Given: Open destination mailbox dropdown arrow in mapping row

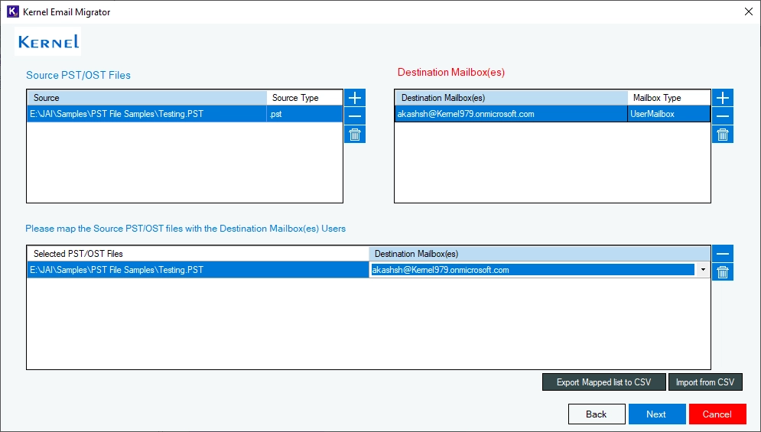Looking at the screenshot, I should 703,270.
